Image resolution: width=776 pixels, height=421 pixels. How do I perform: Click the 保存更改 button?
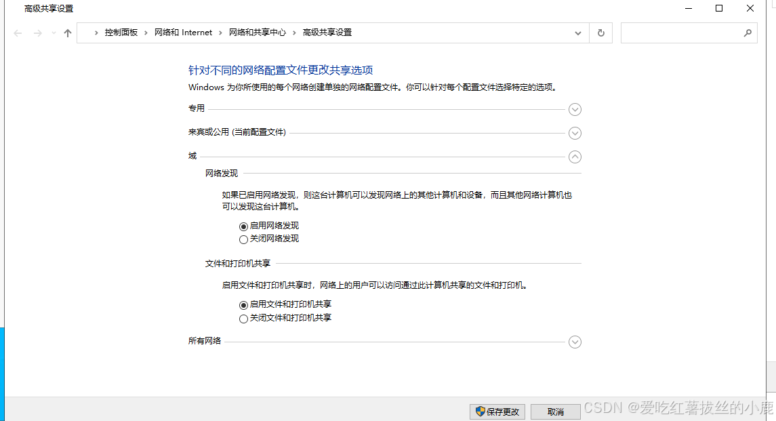(497, 412)
